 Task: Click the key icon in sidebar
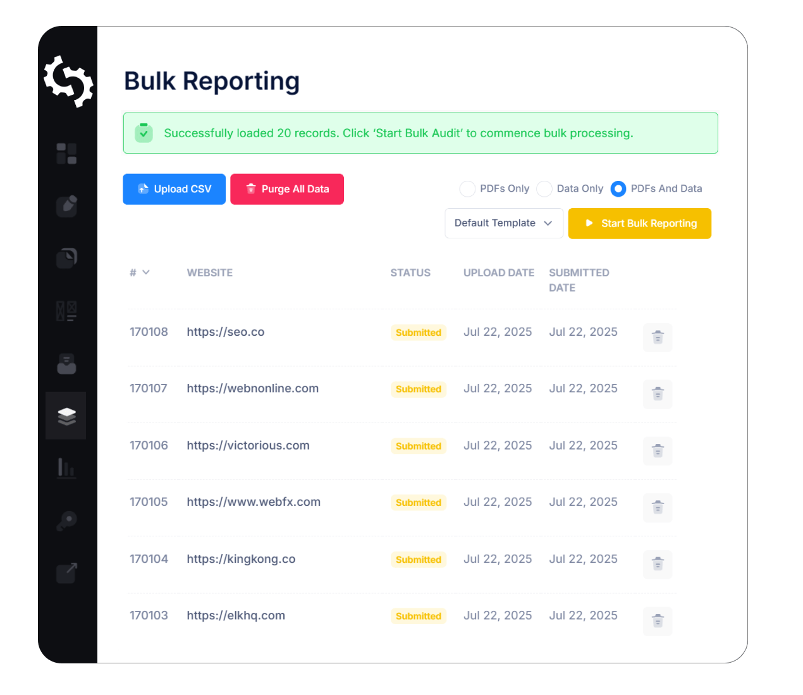tap(66, 521)
